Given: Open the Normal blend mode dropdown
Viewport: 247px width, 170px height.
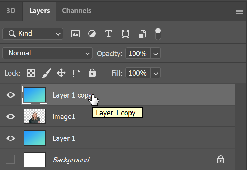Looking at the screenshot, I should (47, 53).
